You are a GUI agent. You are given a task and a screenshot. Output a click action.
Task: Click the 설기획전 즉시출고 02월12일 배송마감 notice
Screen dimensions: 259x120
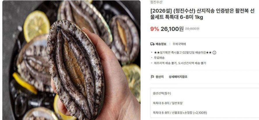182,53
